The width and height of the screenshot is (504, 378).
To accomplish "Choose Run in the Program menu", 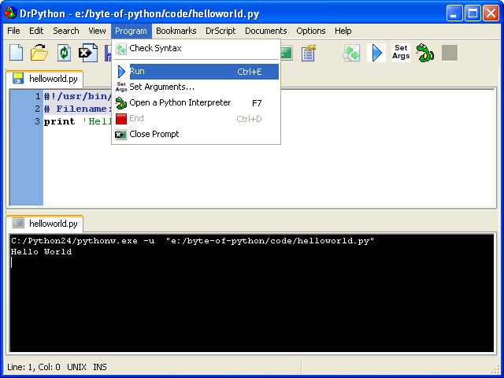I will coord(196,72).
